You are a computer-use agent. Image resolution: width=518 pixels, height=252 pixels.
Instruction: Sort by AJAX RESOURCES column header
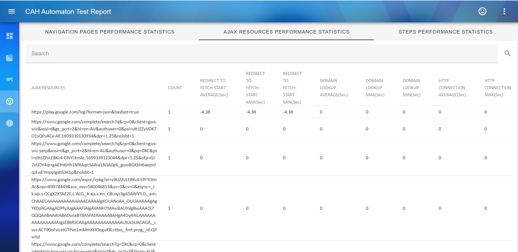(48, 88)
